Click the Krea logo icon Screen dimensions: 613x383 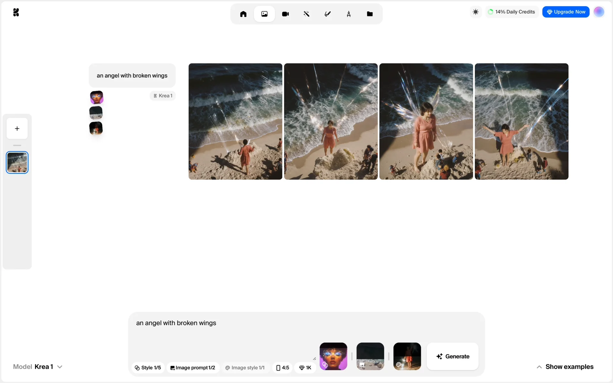click(x=16, y=12)
